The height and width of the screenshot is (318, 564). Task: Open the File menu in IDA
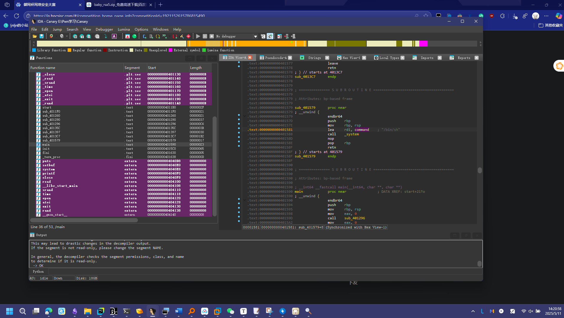click(x=34, y=29)
